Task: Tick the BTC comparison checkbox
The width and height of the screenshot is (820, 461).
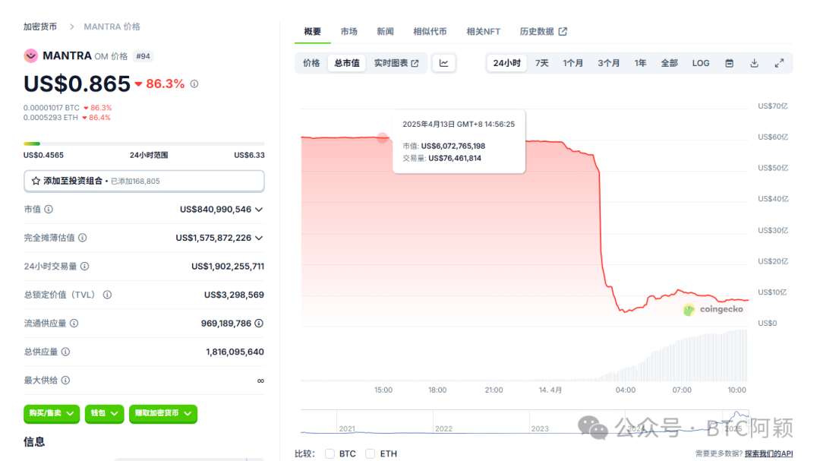Action: point(330,453)
